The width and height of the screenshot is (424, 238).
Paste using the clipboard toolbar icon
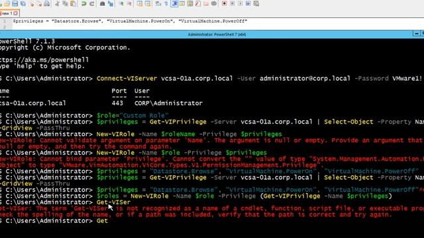tap(73, 3)
